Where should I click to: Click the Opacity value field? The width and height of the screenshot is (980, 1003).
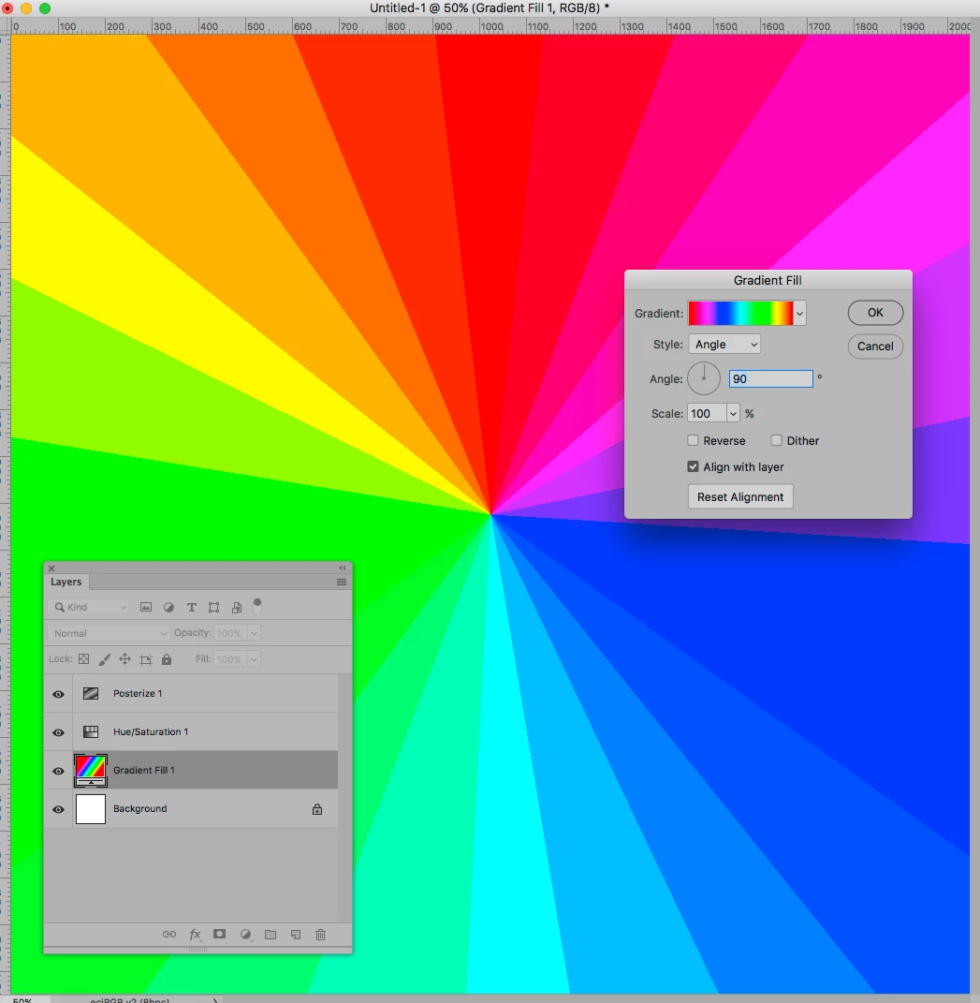coord(230,633)
